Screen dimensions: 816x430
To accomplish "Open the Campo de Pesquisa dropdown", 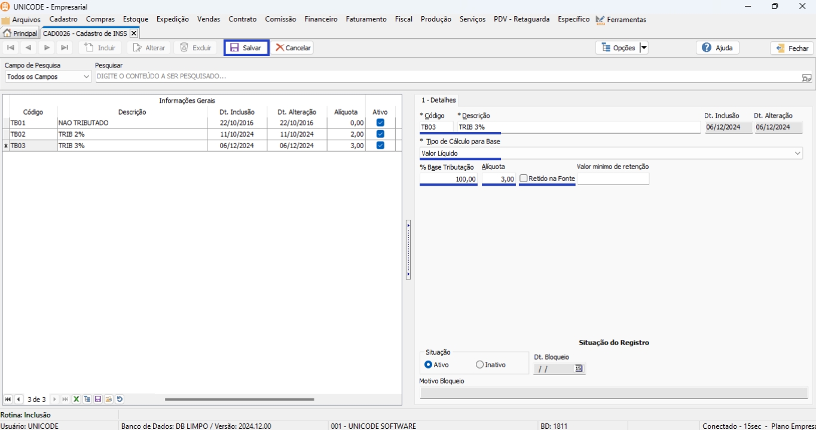I will click(x=86, y=77).
